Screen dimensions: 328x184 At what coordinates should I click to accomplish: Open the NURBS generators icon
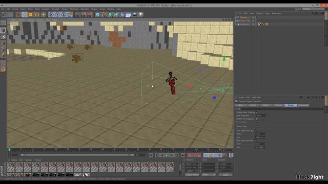coord(110,14)
